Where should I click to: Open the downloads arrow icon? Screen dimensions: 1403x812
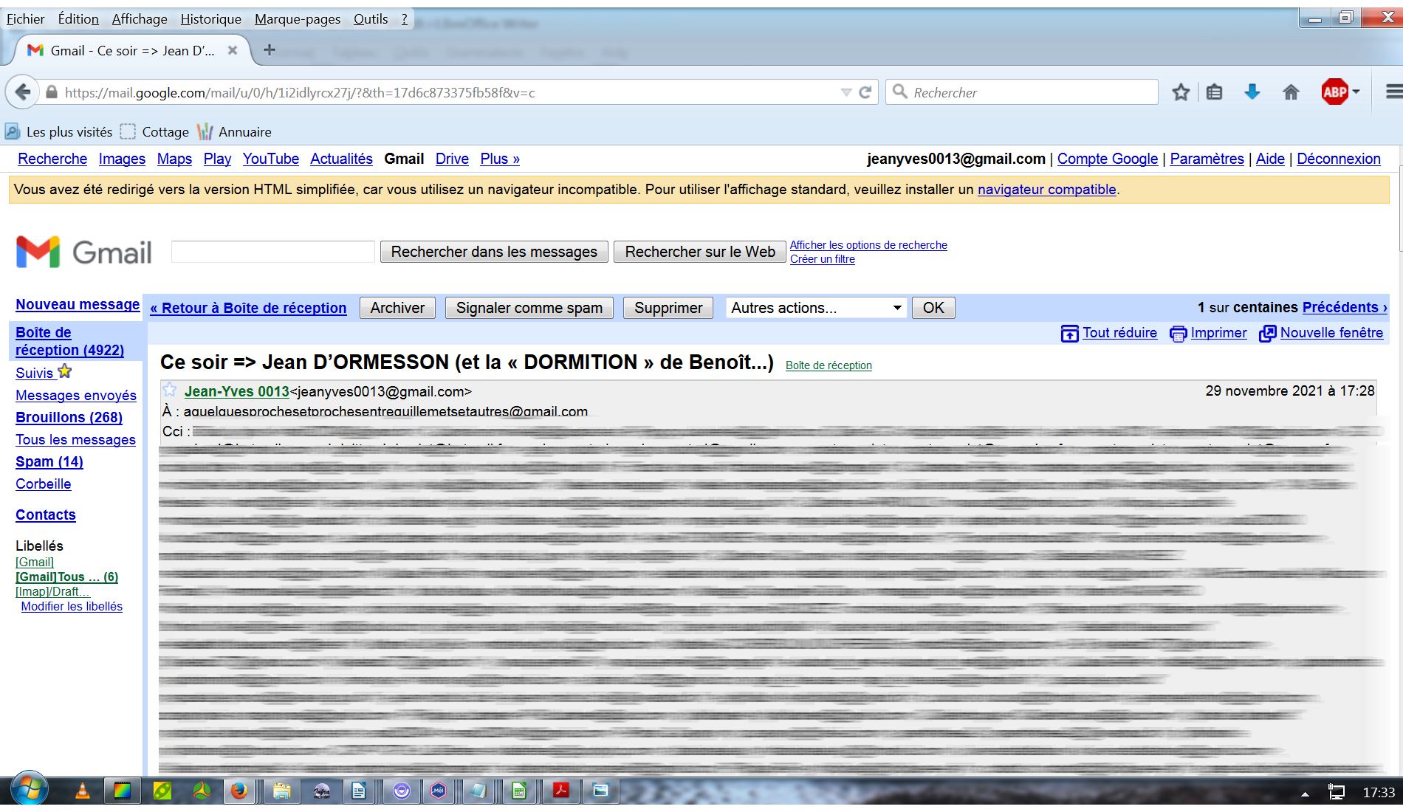click(x=1252, y=92)
